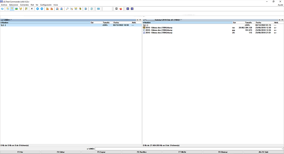
Task: Sort right panel by Fecha column
Action: (x=264, y=23)
